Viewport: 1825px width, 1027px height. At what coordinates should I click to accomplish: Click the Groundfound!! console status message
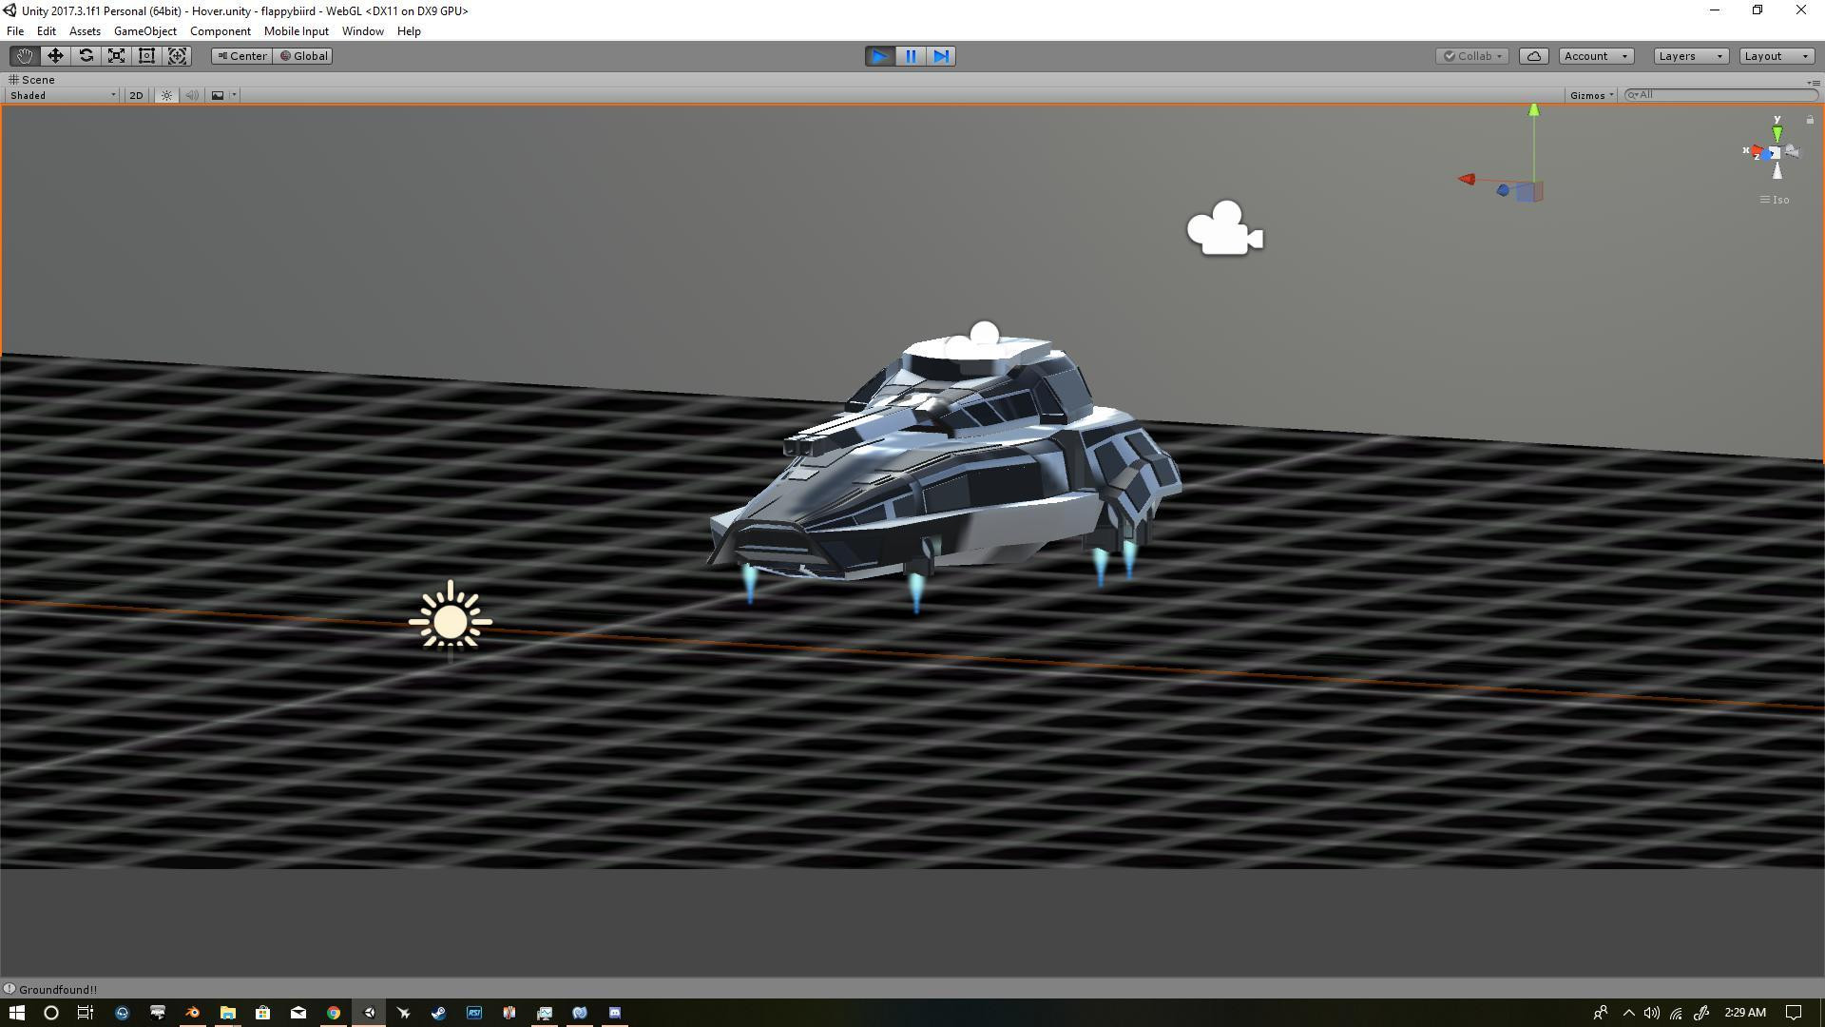(x=58, y=990)
